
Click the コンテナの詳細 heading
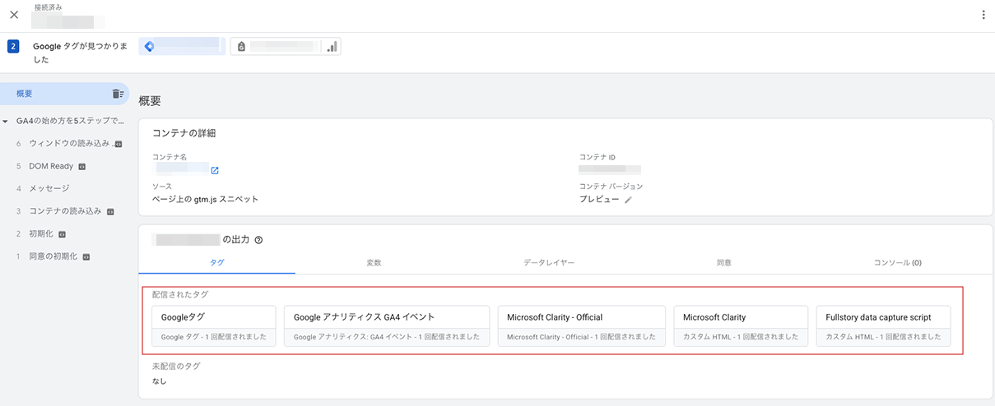click(184, 133)
